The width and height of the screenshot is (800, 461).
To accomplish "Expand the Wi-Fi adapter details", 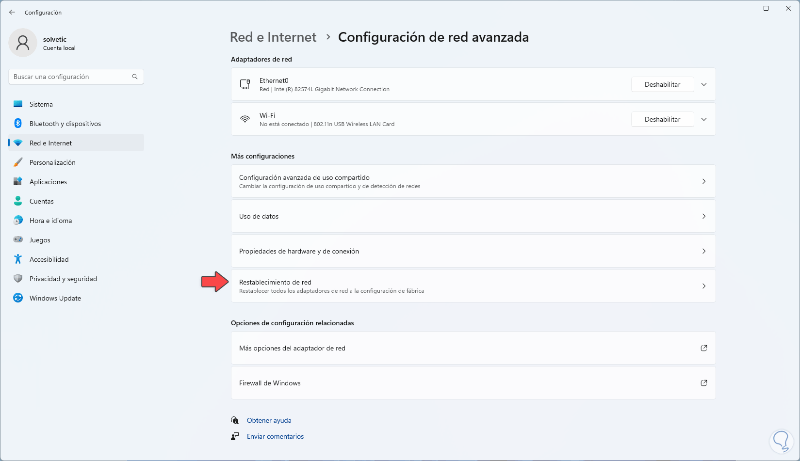I will (x=704, y=119).
